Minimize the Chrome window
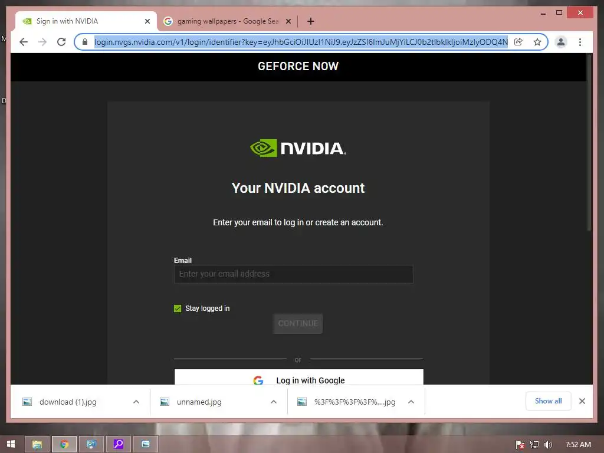 (x=543, y=13)
